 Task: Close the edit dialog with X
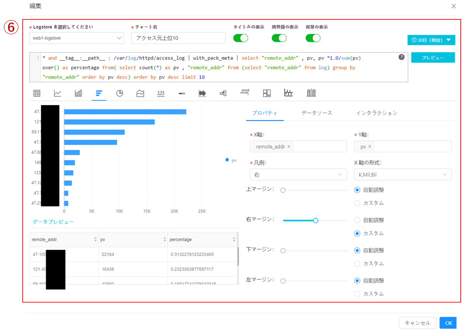(453, 6)
